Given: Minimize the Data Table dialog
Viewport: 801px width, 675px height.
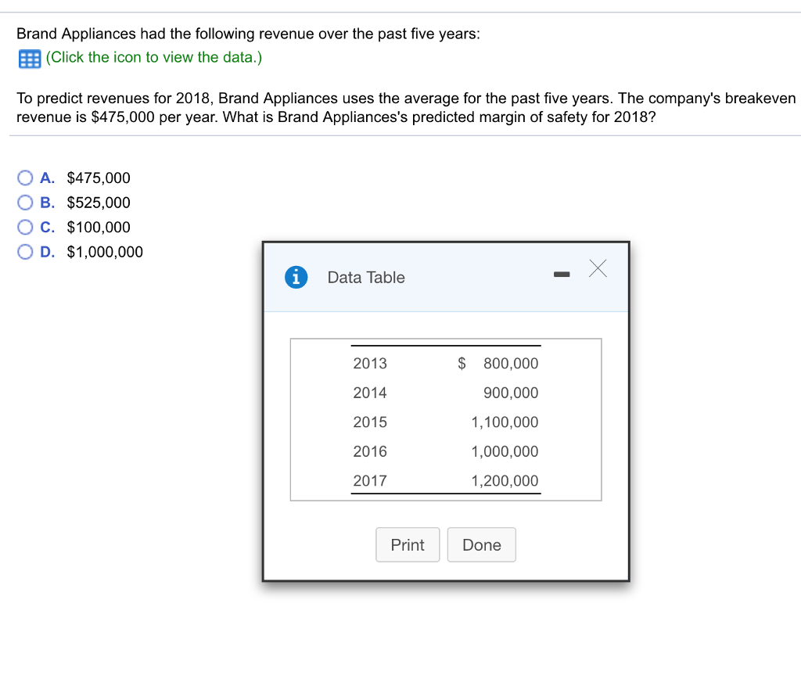Looking at the screenshot, I should tap(562, 275).
